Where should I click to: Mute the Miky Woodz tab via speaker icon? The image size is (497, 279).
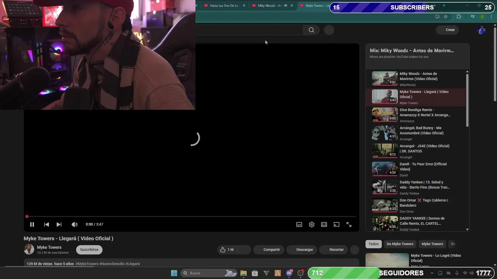click(x=285, y=6)
